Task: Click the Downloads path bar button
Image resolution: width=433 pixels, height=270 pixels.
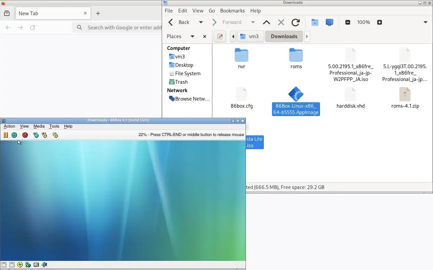Action: (x=284, y=36)
